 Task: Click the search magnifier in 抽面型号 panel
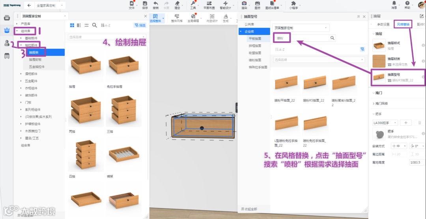[x=332, y=38]
